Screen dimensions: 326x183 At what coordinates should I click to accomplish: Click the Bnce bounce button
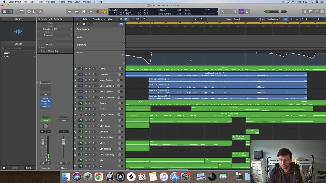coord(48,160)
